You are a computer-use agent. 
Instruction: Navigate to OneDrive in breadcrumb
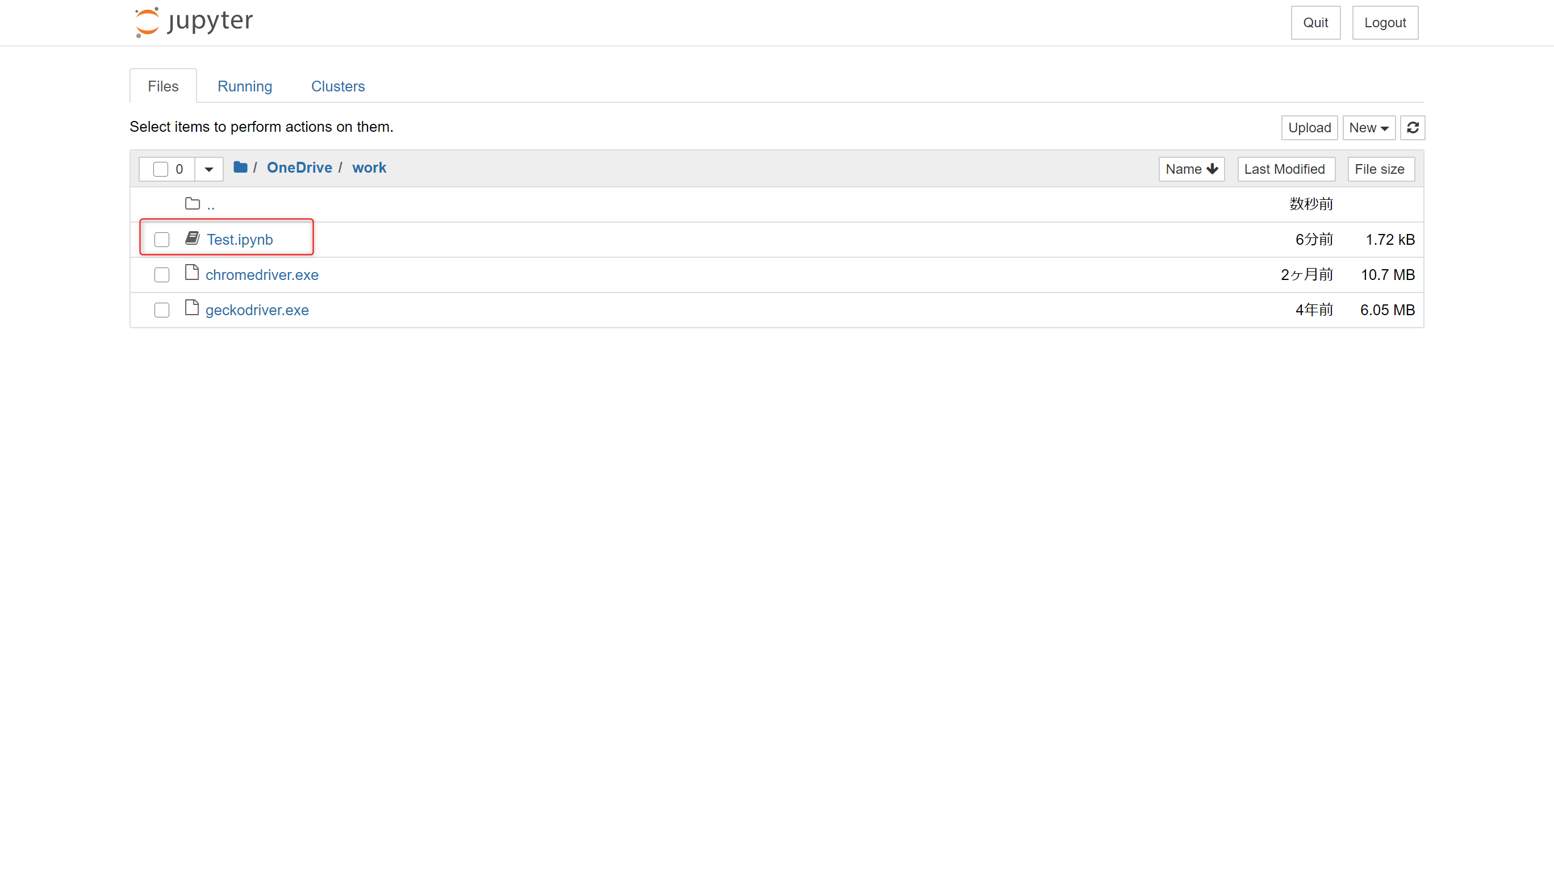pos(299,168)
